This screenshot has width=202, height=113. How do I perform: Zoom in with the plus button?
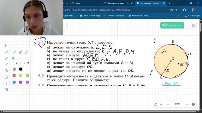point(187,104)
